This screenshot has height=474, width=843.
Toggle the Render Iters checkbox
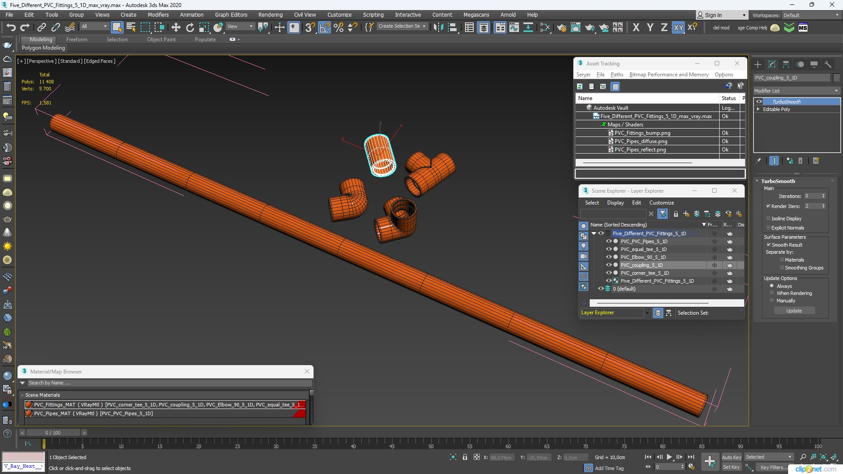(x=768, y=206)
